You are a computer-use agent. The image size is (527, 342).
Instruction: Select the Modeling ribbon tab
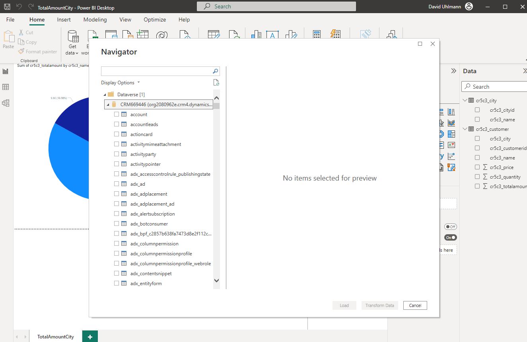pos(95,19)
